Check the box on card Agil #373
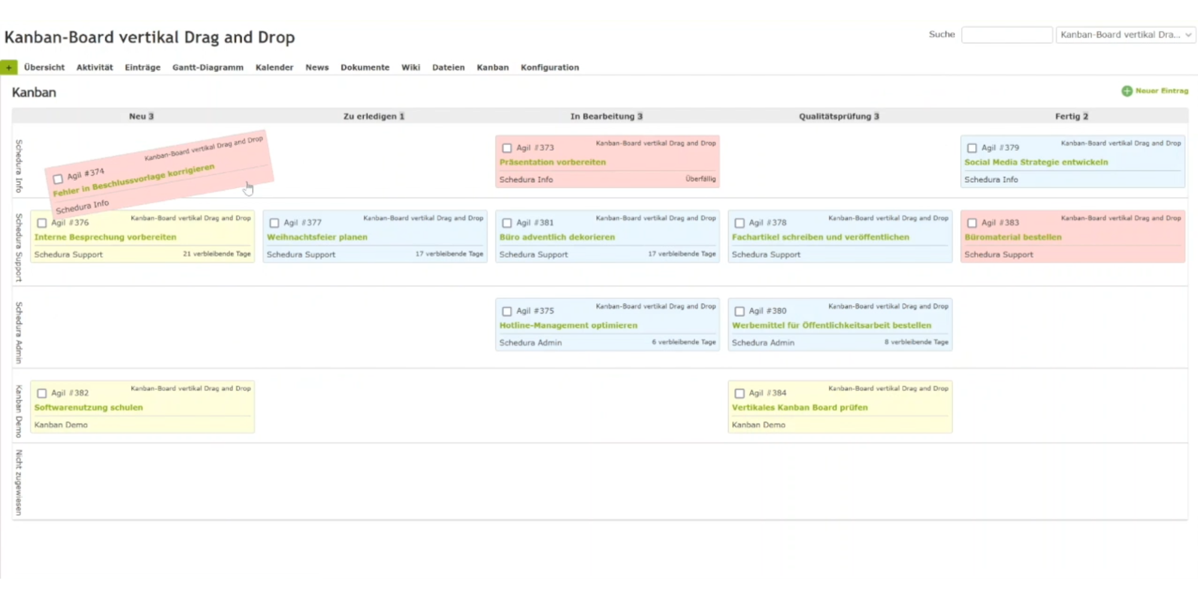Image resolution: width=1198 pixels, height=599 pixels. (507, 148)
